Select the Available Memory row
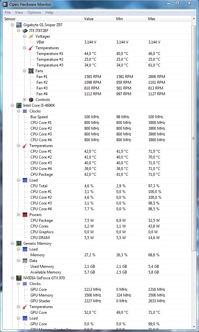This screenshot has width=199, height=332. coord(97,272)
